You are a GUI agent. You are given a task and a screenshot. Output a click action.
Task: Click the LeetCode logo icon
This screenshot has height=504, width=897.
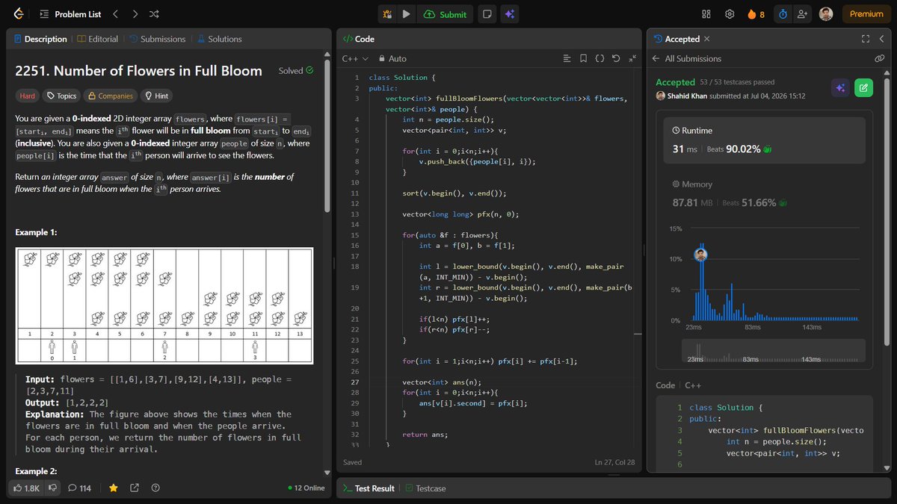[19, 13]
